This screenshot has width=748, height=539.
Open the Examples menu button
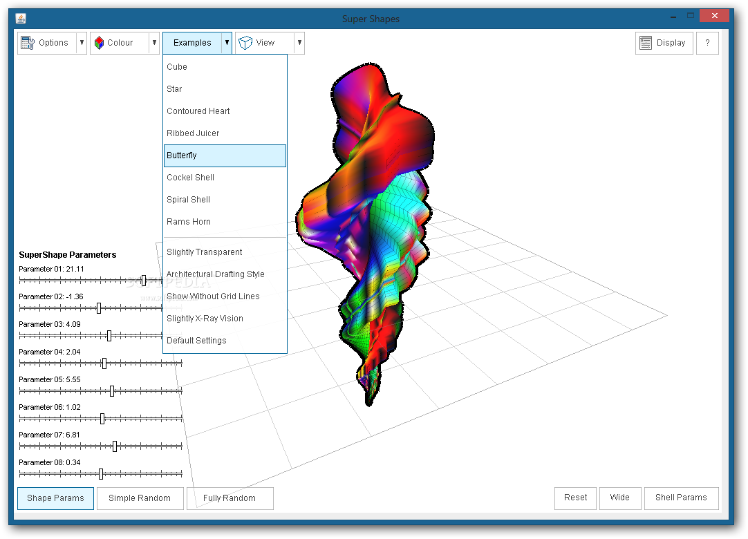pos(192,43)
